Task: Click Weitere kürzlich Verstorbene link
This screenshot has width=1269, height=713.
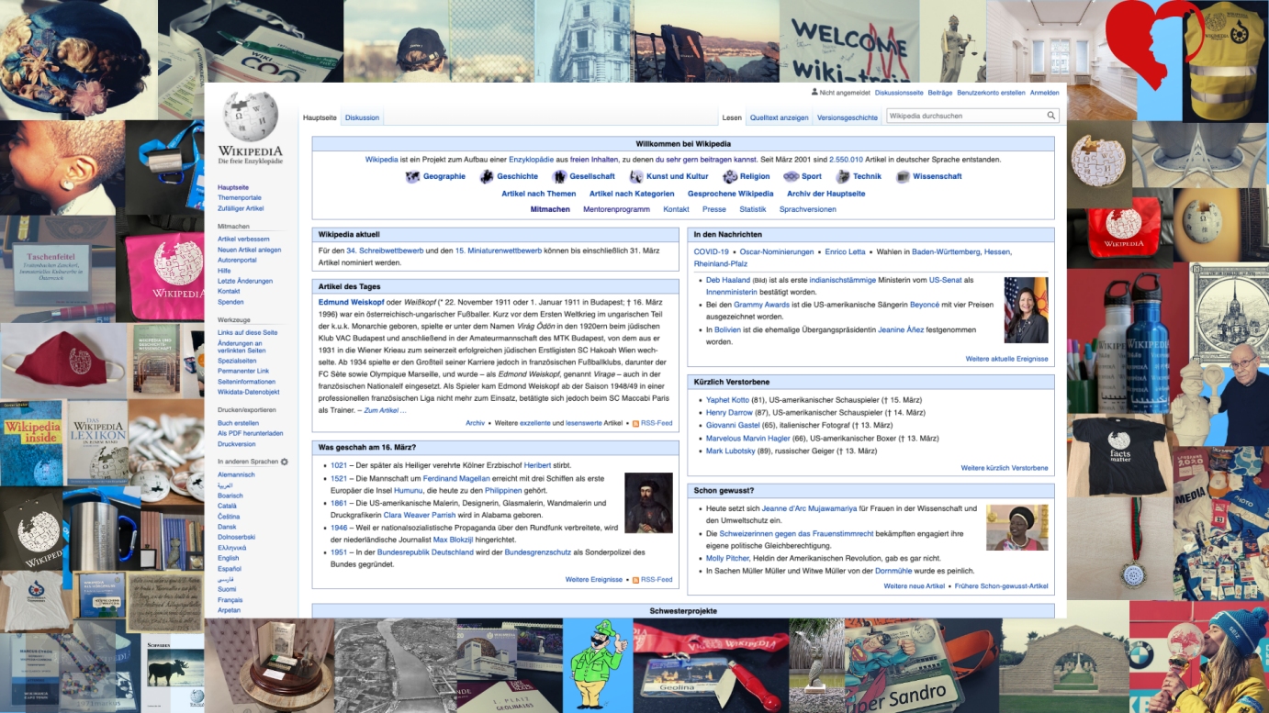Action: point(1005,468)
